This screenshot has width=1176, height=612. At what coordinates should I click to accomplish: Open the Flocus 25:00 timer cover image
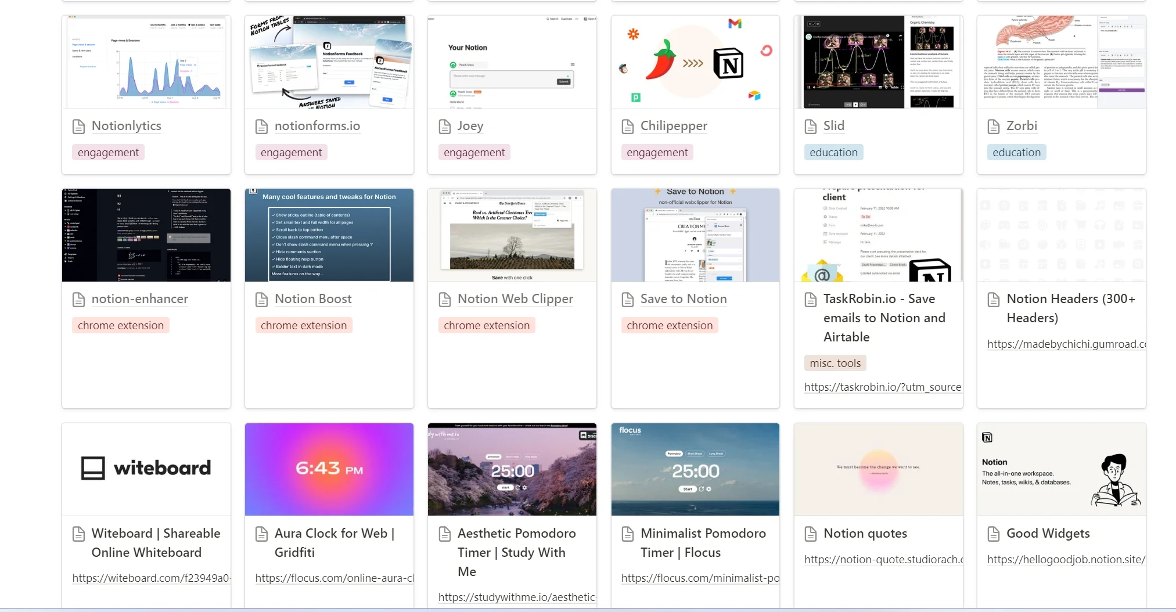click(x=695, y=469)
